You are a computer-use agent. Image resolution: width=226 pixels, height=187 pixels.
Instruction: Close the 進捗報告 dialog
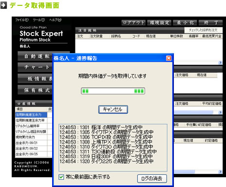[x=169, y=58]
